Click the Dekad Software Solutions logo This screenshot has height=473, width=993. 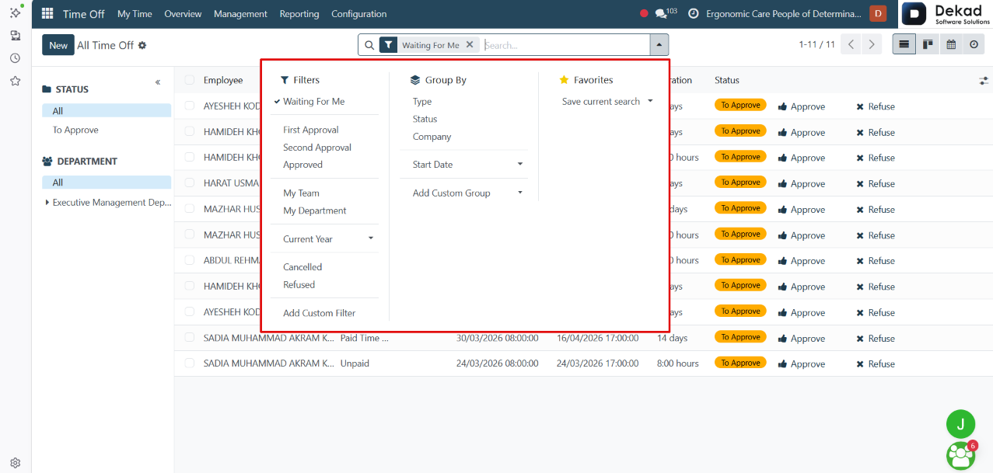[946, 14]
